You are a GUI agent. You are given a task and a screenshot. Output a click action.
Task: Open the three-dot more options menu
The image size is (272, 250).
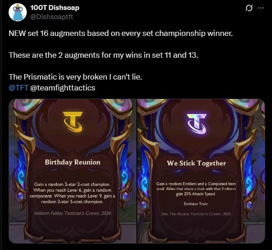(x=261, y=8)
